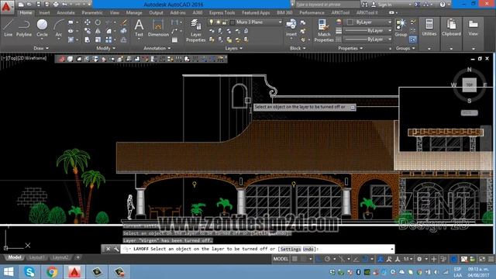This screenshot has width=496, height=279.
Task: Close the command line with X button
Action: (108, 250)
